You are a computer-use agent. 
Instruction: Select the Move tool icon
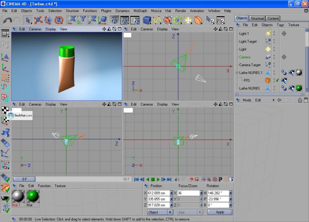click(x=38, y=20)
